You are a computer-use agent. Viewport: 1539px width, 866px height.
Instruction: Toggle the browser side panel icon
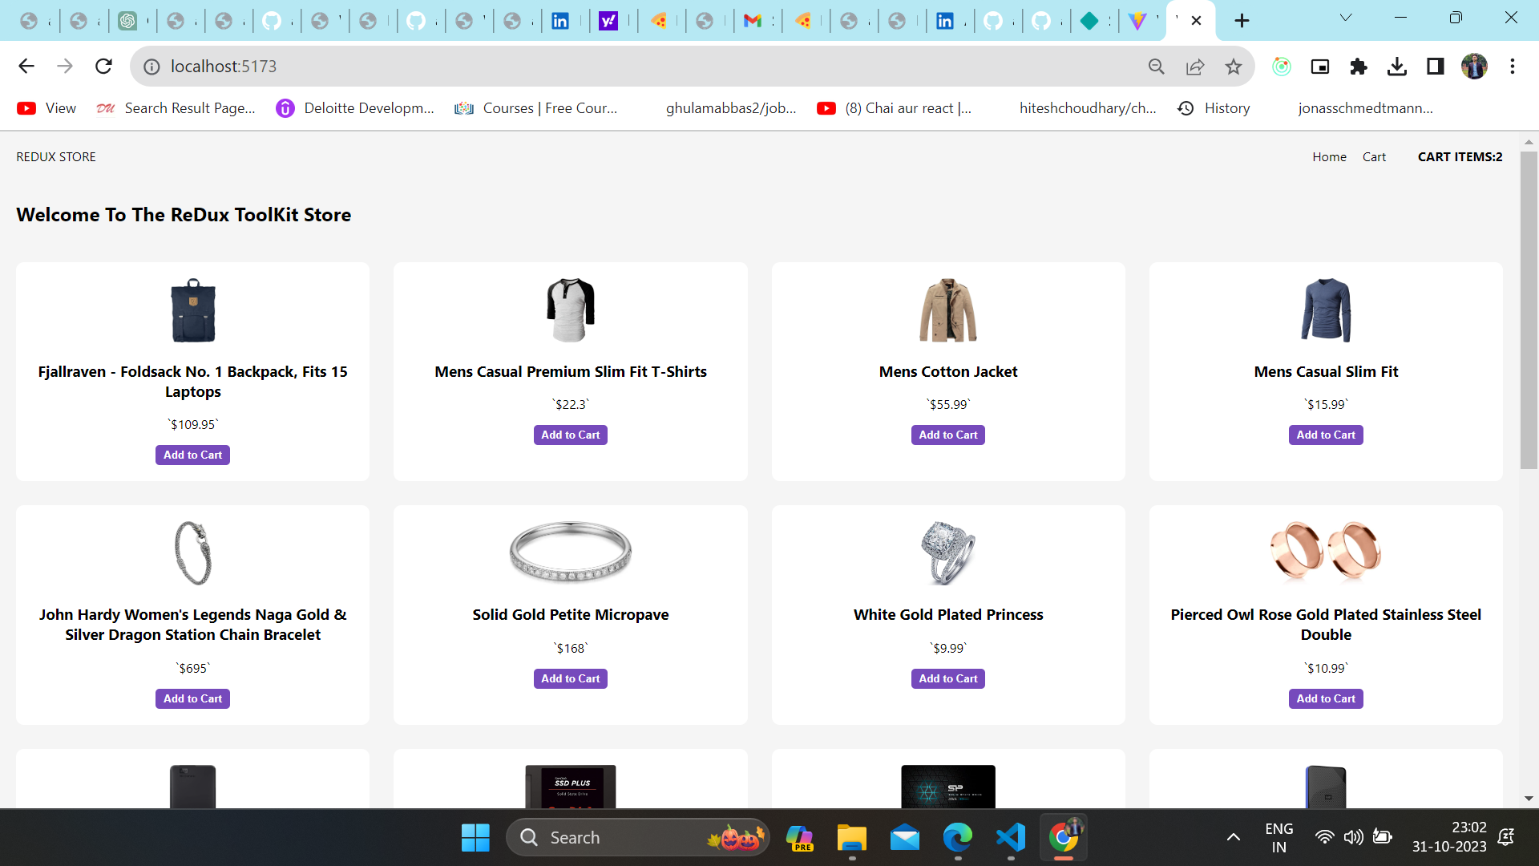coord(1435,67)
